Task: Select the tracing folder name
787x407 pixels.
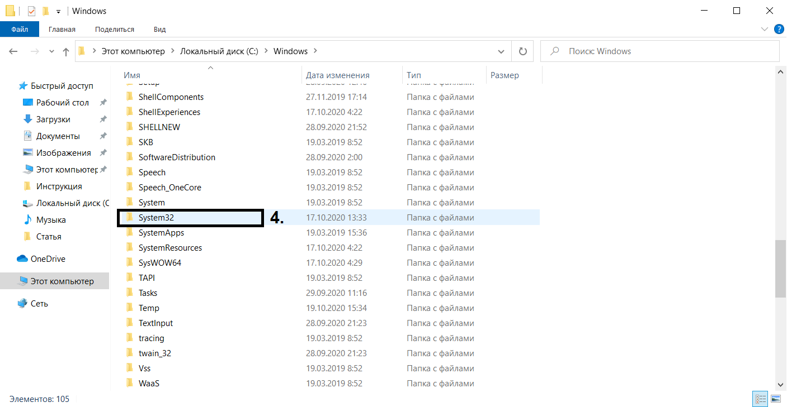Action: tap(152, 338)
